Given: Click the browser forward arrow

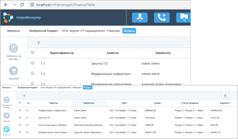Looking at the screenshot, I should point(14,5).
